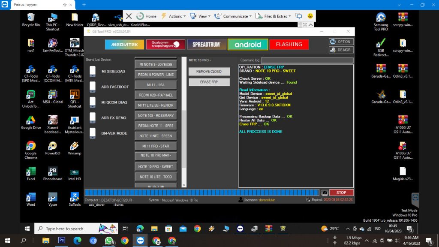Image resolution: width=439 pixels, height=247 pixels.
Task: Show hidden tray icons on remote taskbar
Action: tap(348, 229)
